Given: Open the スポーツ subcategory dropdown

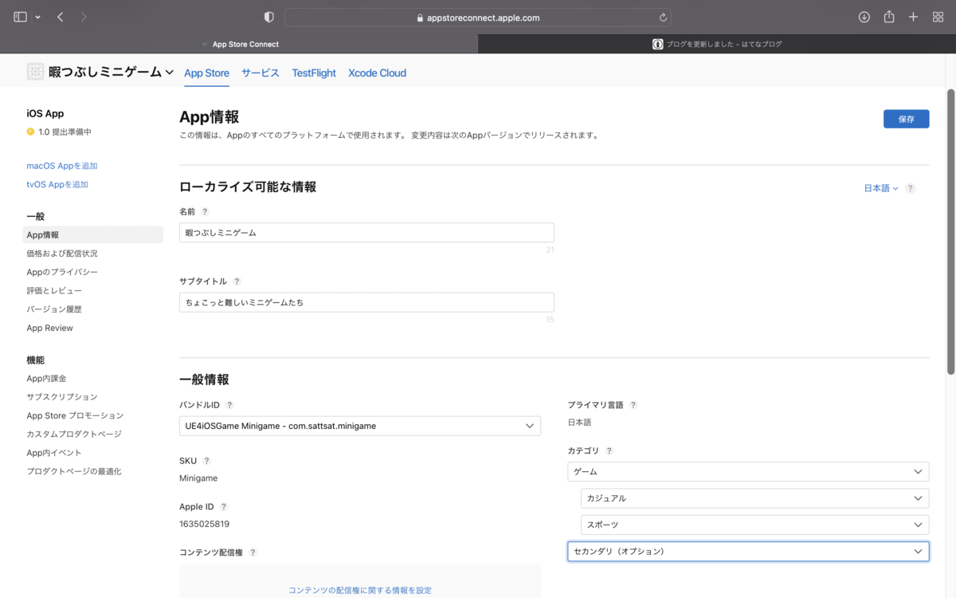Looking at the screenshot, I should 754,525.
